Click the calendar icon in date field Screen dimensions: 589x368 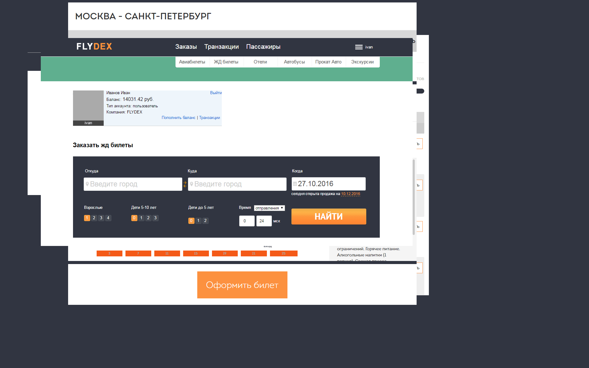coord(295,184)
